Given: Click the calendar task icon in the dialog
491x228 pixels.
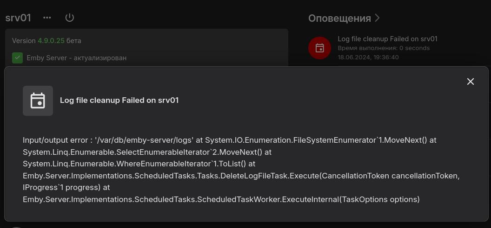Looking at the screenshot, I should pyautogui.click(x=38, y=101).
